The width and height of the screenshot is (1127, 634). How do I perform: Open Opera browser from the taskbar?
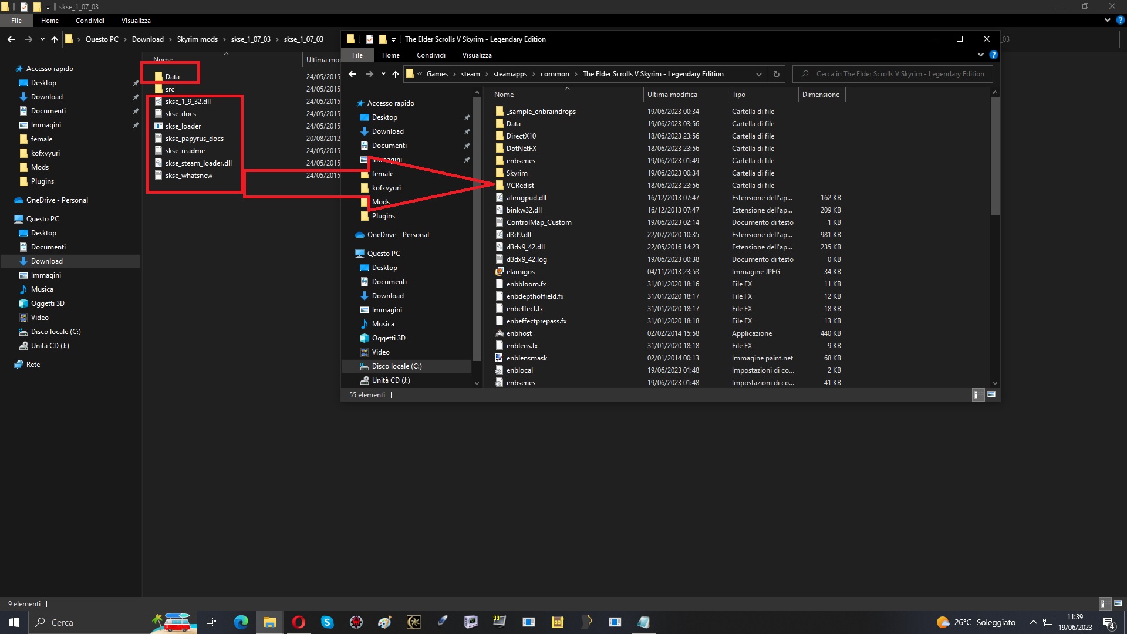pyautogui.click(x=298, y=622)
